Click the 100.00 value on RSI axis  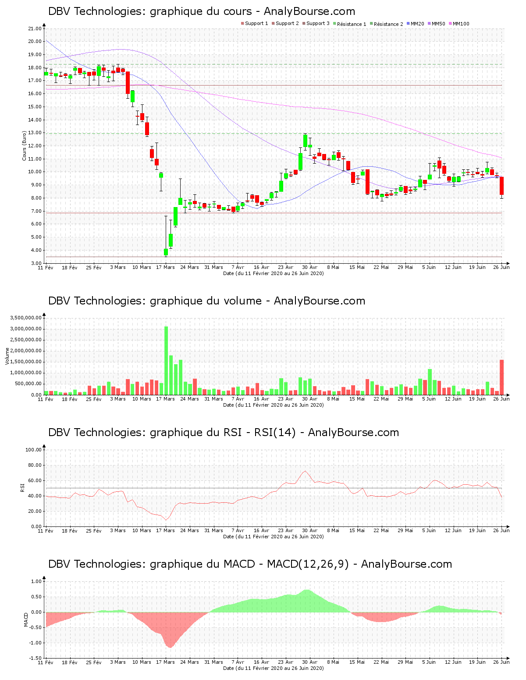(33, 450)
